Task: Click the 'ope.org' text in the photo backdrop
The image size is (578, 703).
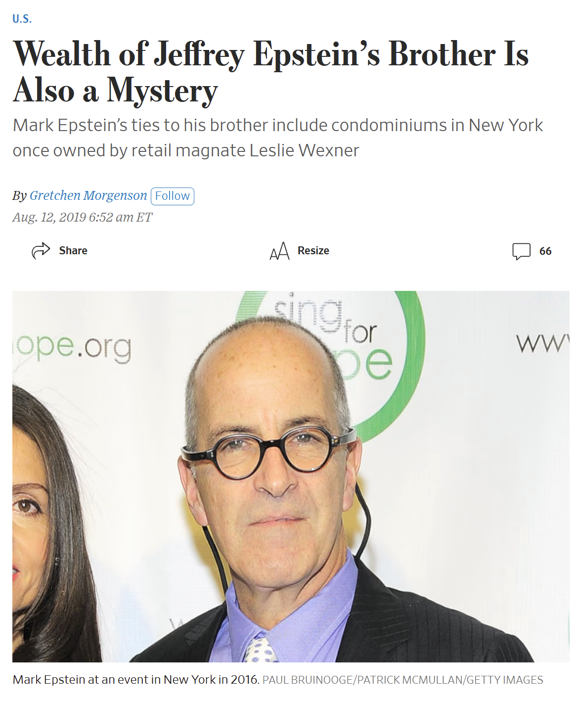Action: (72, 348)
